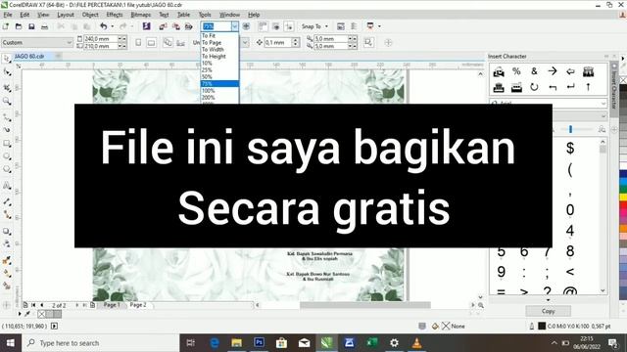627x352 pixels.
Task: Select the Interactive Fill tool
Action: pos(7,274)
